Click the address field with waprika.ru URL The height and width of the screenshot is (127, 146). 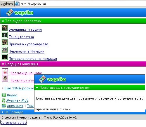pyautogui.click(x=80, y=4)
